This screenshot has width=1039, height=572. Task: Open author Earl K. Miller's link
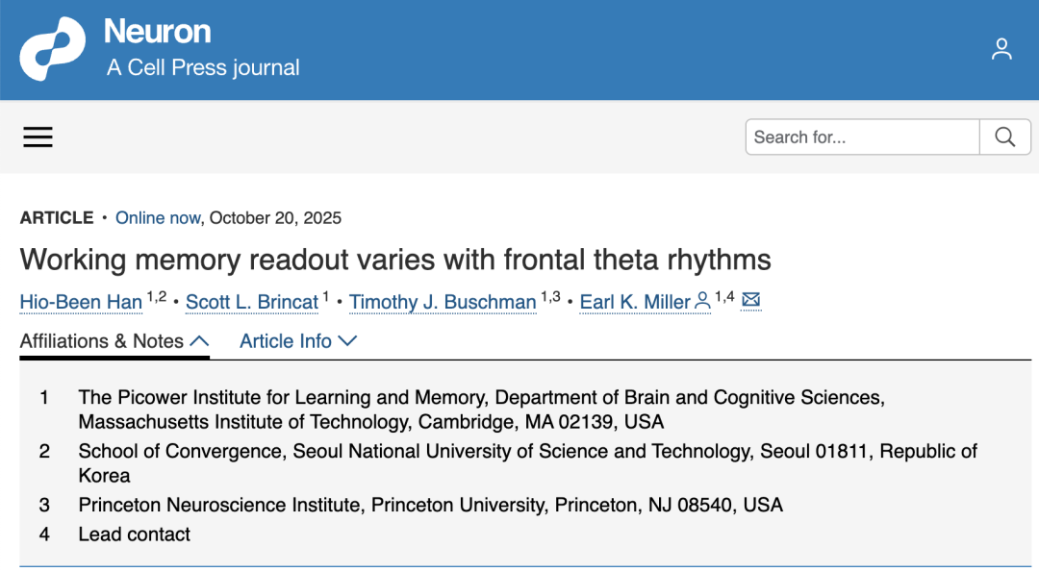click(635, 302)
